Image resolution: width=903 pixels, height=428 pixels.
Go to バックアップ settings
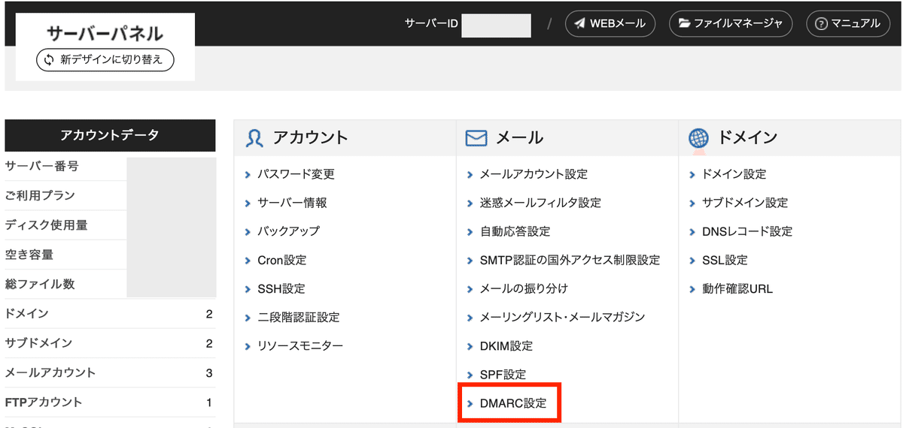click(288, 231)
